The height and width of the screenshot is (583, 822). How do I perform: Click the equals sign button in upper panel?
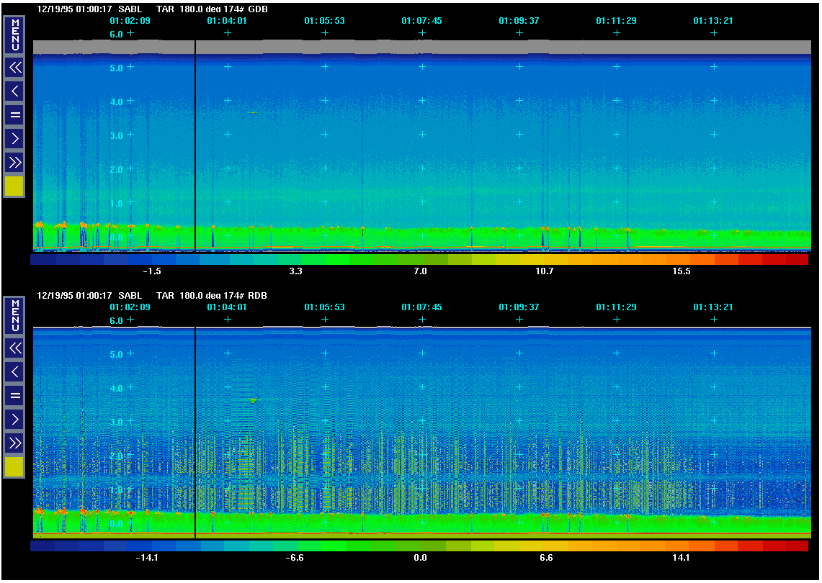pyautogui.click(x=14, y=114)
